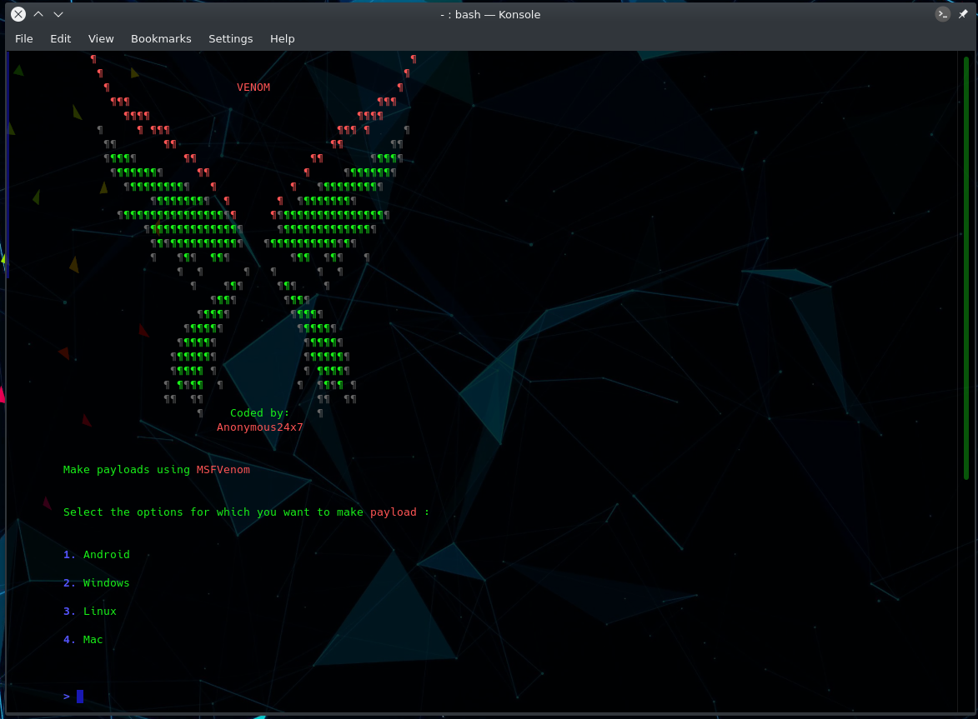The width and height of the screenshot is (978, 719).
Task: Open the View menu
Action: [x=101, y=38]
